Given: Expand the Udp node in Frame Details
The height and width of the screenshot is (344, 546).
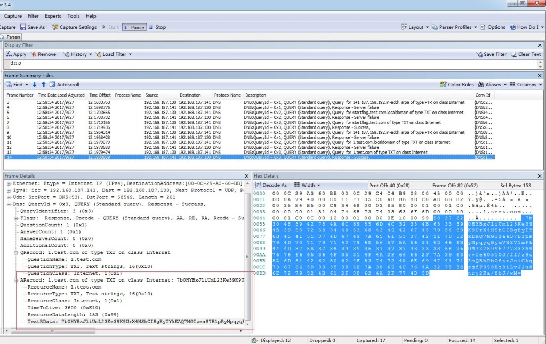Looking at the screenshot, I should 9,197.
